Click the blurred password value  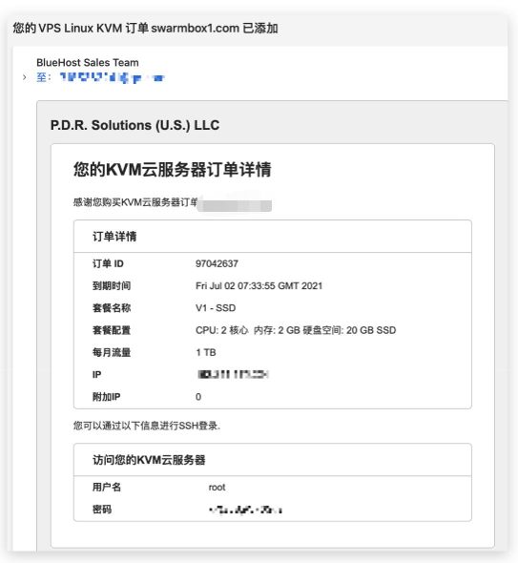pyautogui.click(x=245, y=510)
